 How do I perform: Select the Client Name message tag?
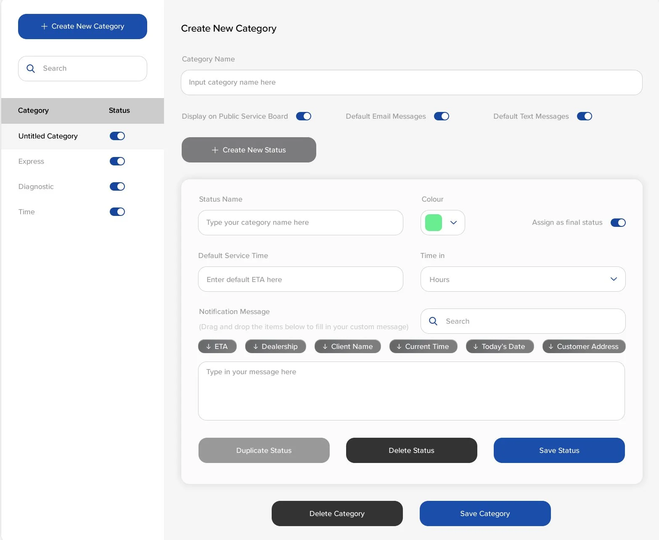click(x=348, y=346)
